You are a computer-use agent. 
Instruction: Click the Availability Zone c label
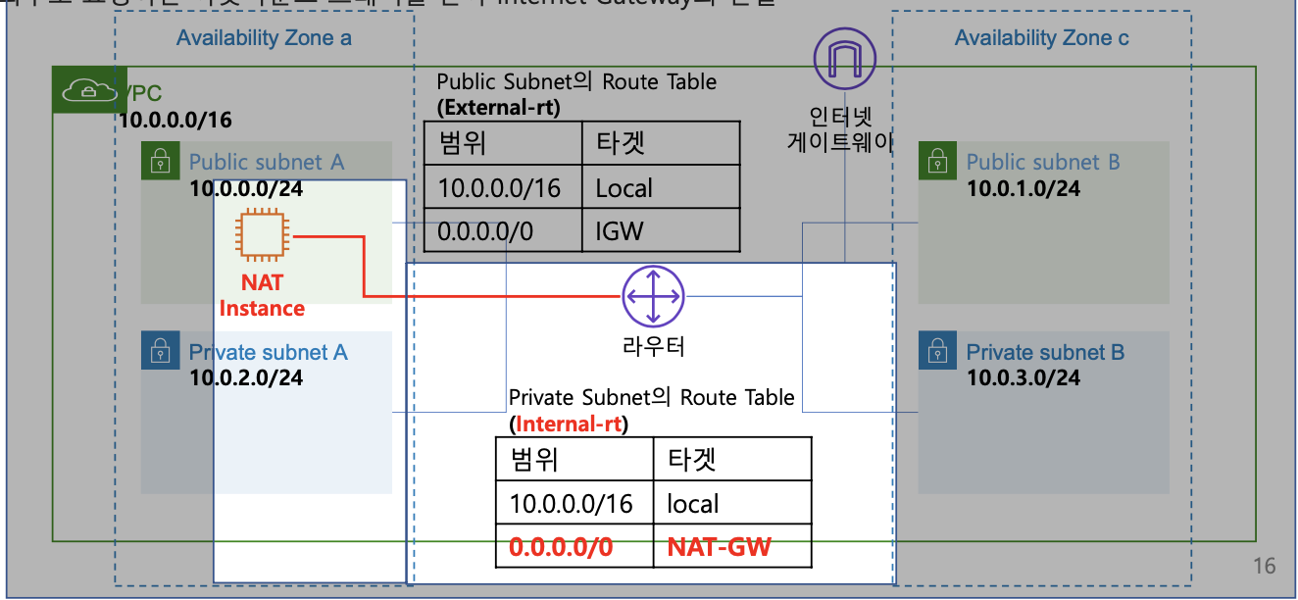pyautogui.click(x=1042, y=38)
